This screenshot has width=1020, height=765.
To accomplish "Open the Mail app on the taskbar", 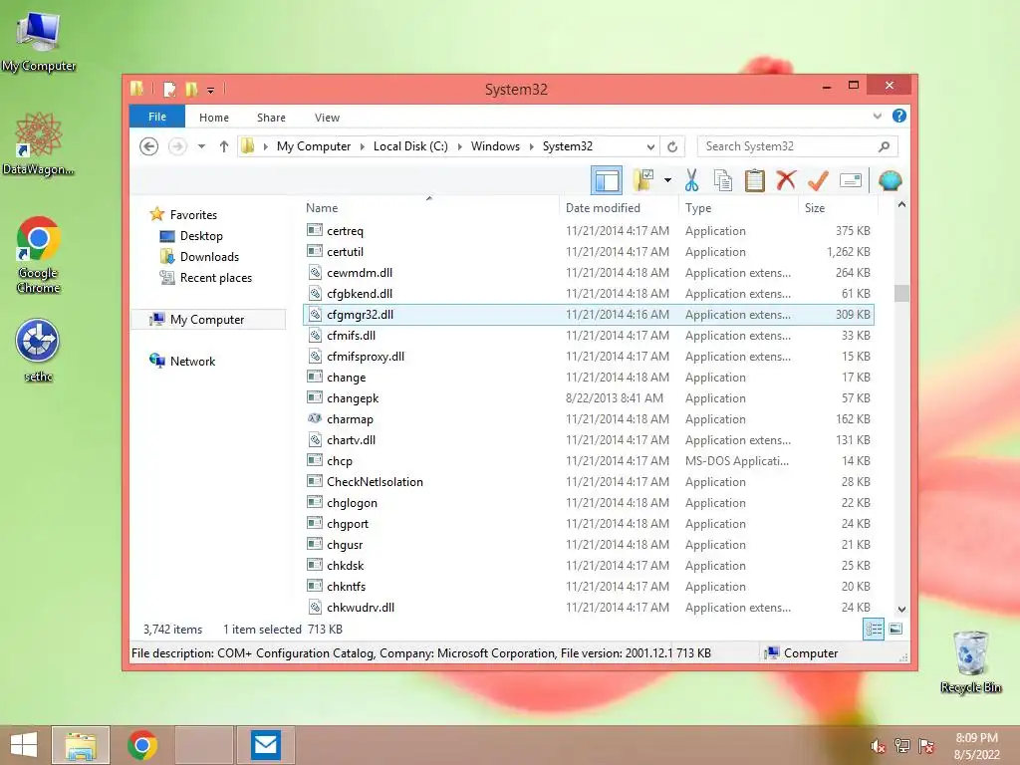I will 265,745.
